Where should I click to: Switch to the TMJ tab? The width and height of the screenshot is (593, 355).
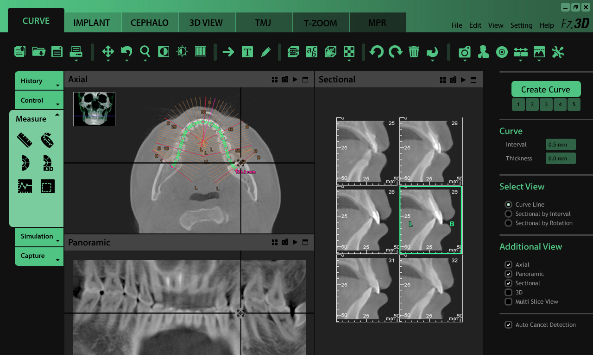[263, 23]
